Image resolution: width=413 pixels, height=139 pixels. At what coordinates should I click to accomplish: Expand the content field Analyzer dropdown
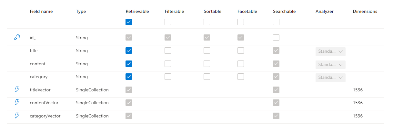(x=330, y=65)
